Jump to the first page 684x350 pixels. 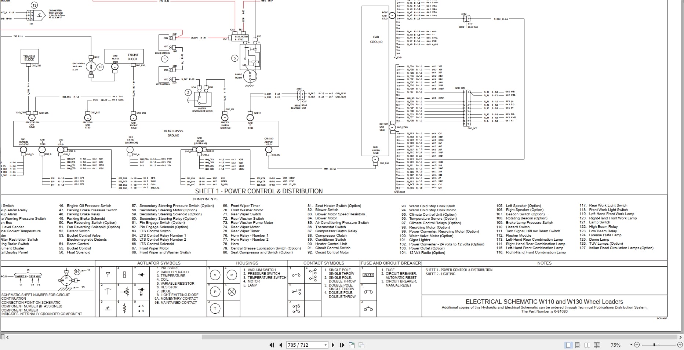[272, 345]
